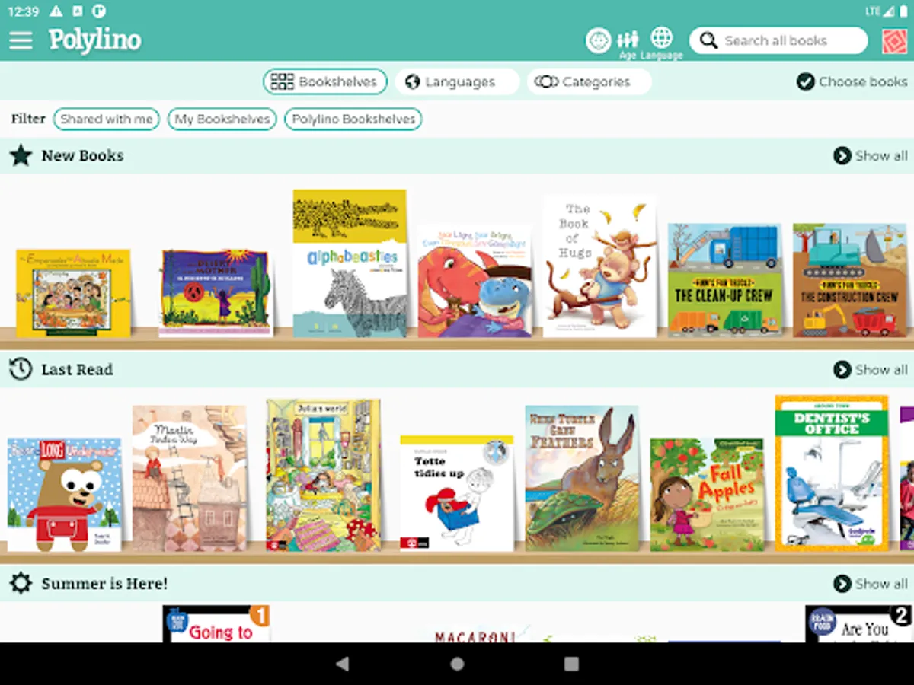Open the yellow Empanadas book cover
Image resolution: width=914 pixels, height=685 pixels.
point(73,293)
